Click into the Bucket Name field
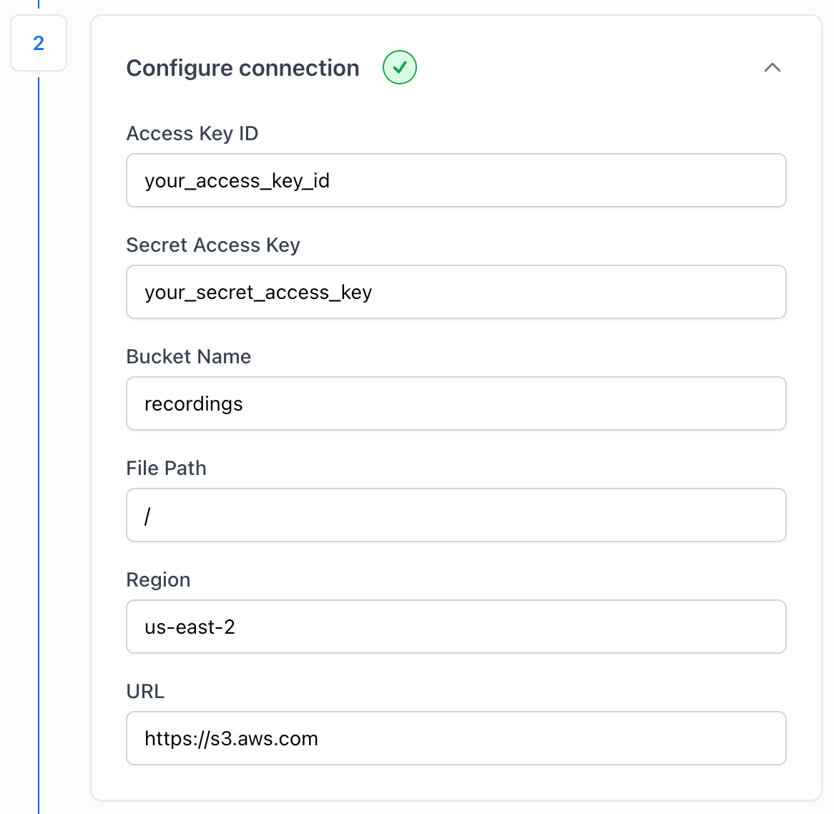The image size is (834, 814). pyautogui.click(x=456, y=404)
